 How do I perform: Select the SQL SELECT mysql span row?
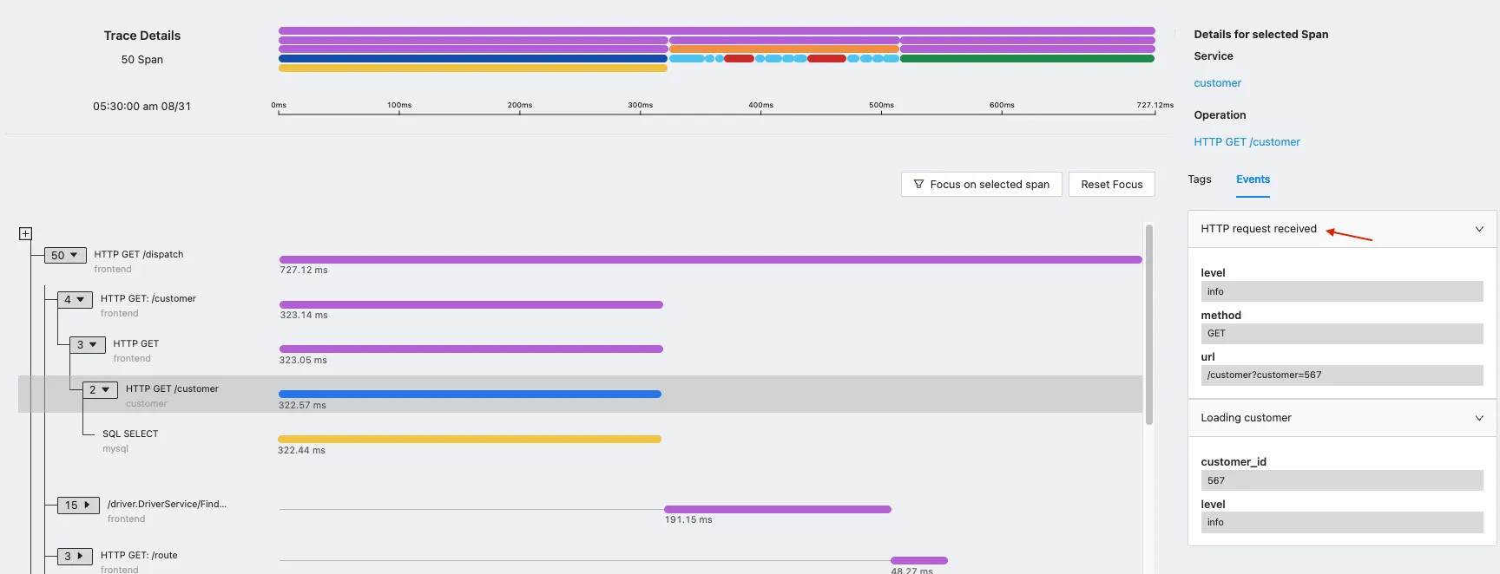coord(580,440)
